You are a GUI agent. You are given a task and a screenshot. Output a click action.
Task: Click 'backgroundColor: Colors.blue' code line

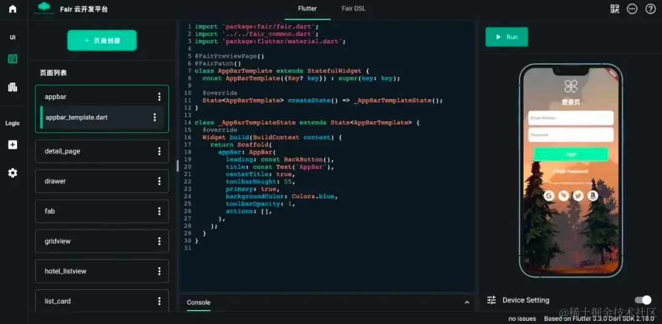click(x=282, y=197)
